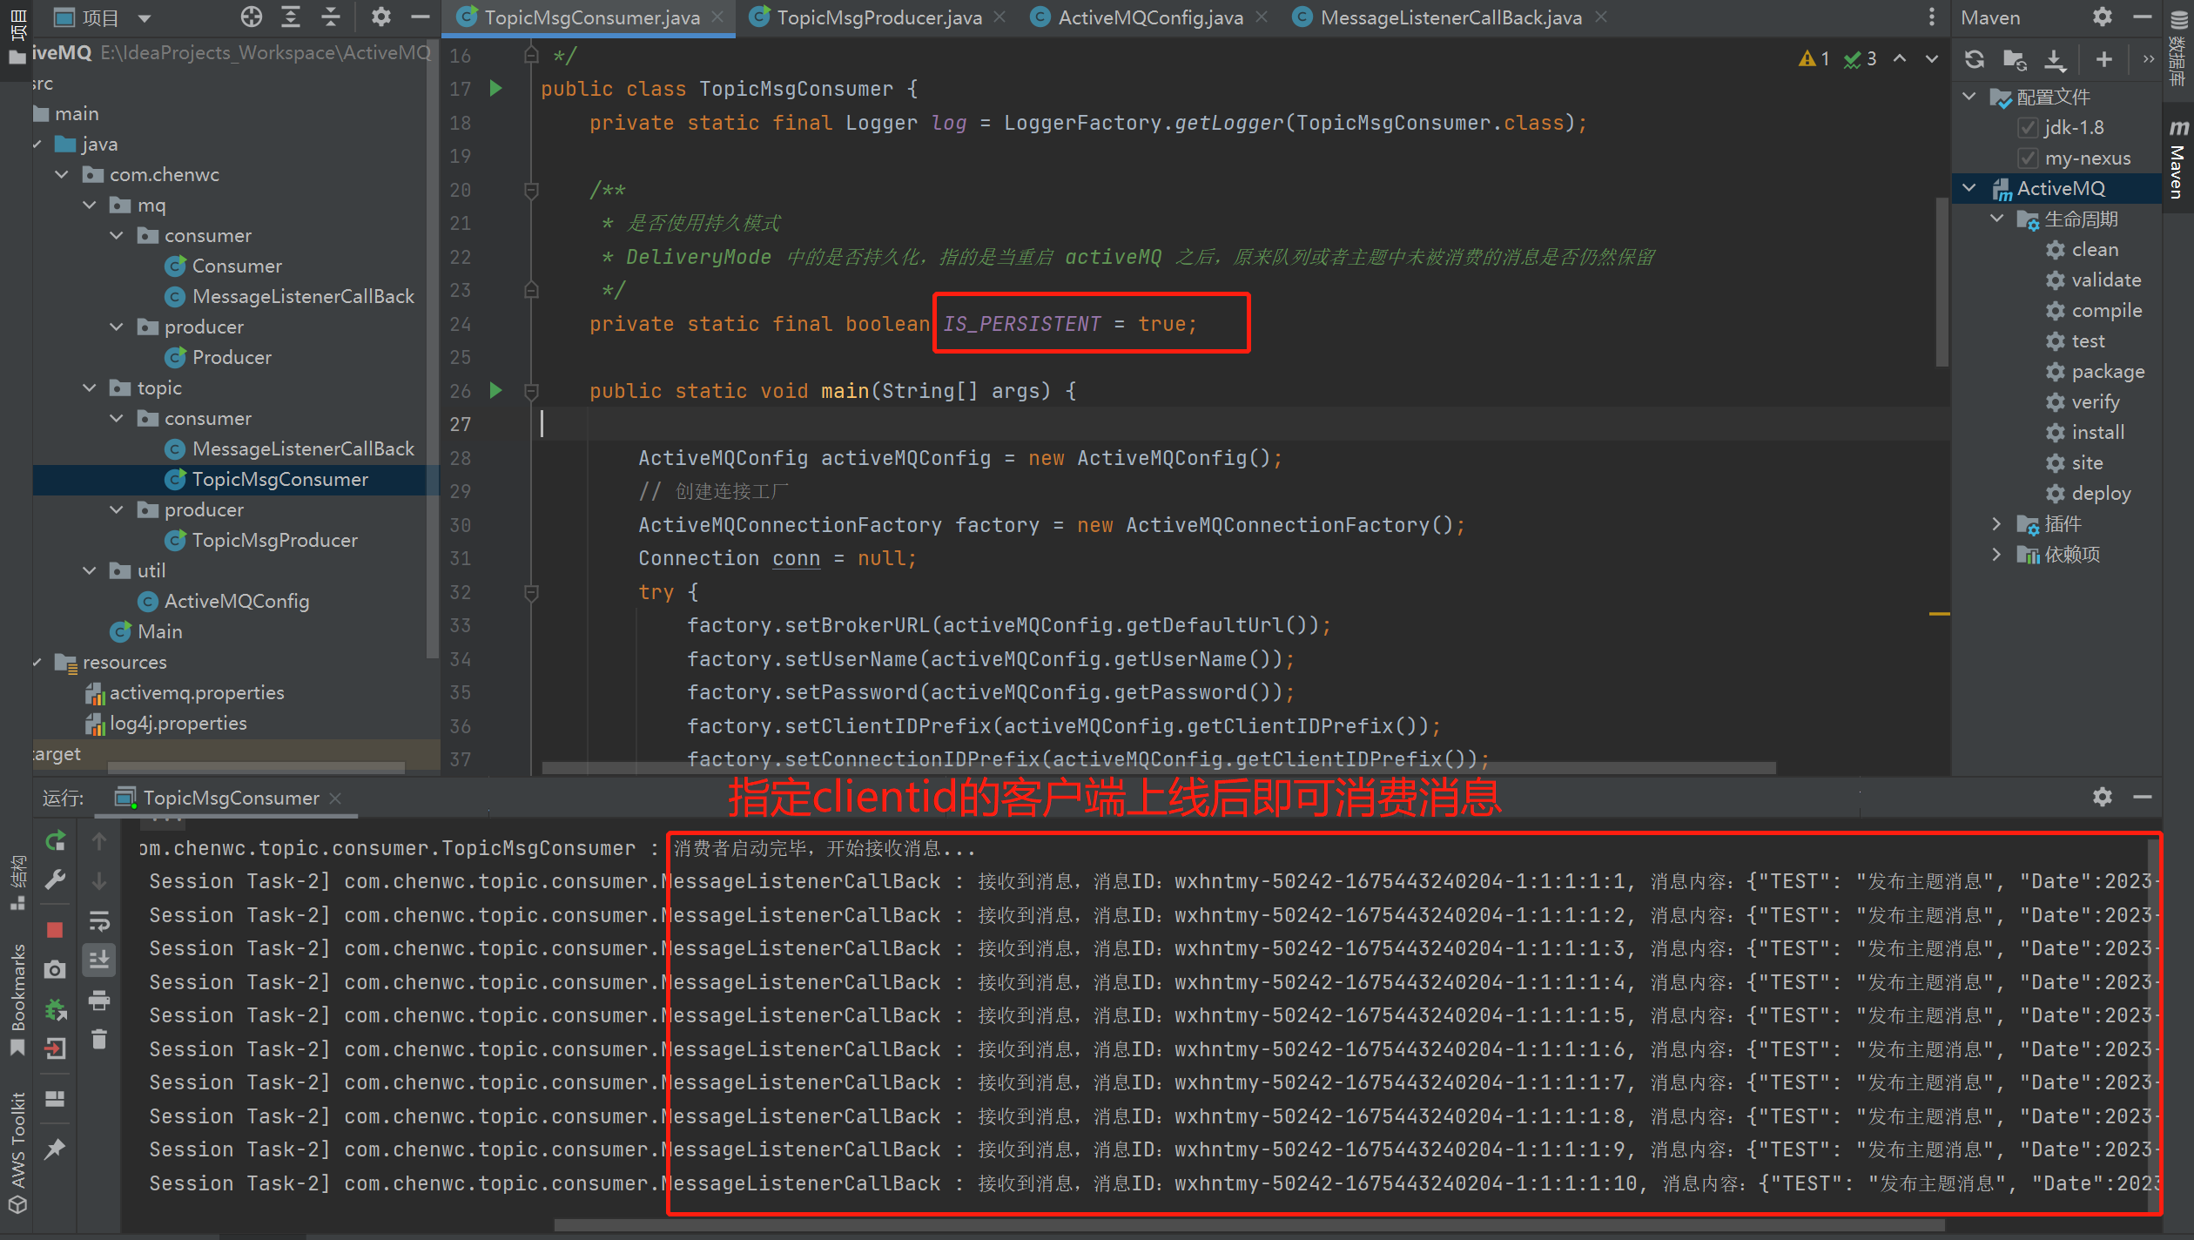Expand all nodes in Project toolbar
Screen dimensions: 2194x1240
coord(291,17)
